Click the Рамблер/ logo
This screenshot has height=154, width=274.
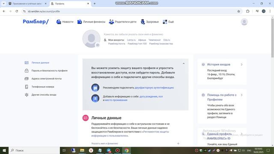click(x=36, y=22)
